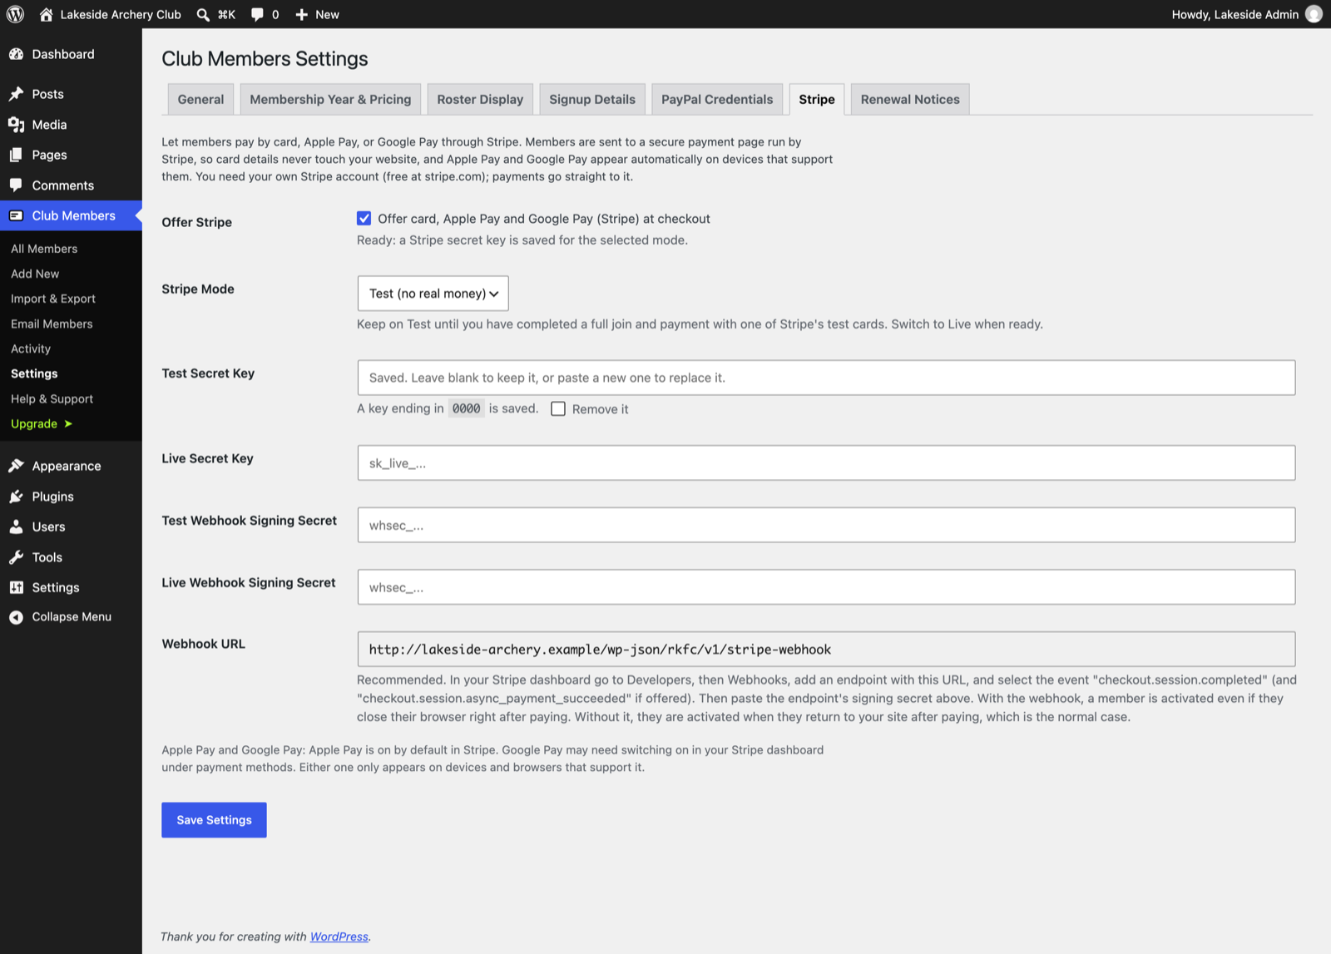
Task: Click the Live Secret Key input field
Action: [826, 462]
